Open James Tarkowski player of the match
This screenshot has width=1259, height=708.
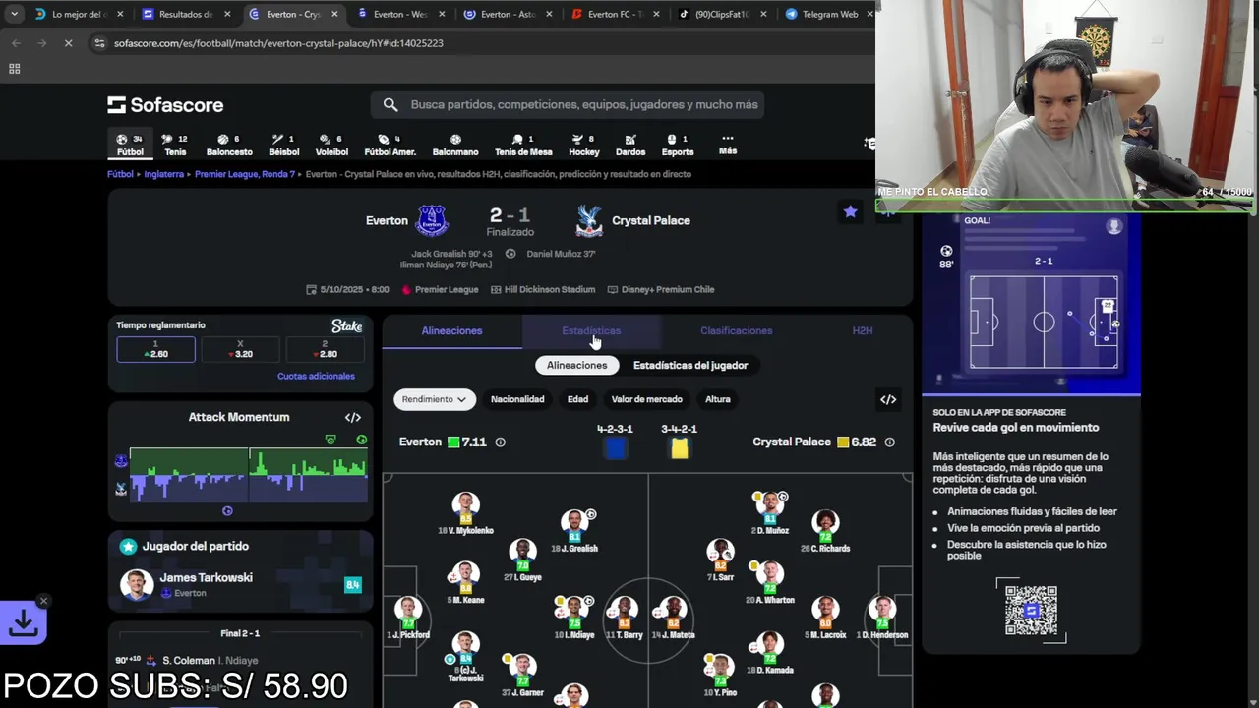click(x=240, y=585)
